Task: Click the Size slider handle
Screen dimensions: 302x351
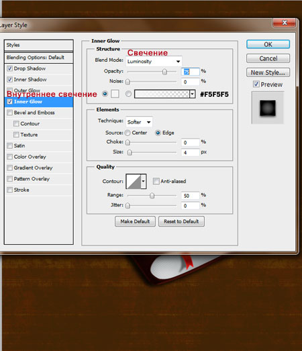Action: pos(130,153)
